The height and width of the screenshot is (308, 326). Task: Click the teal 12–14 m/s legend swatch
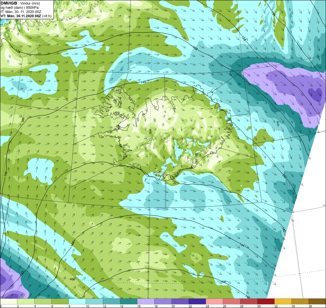[111, 301]
